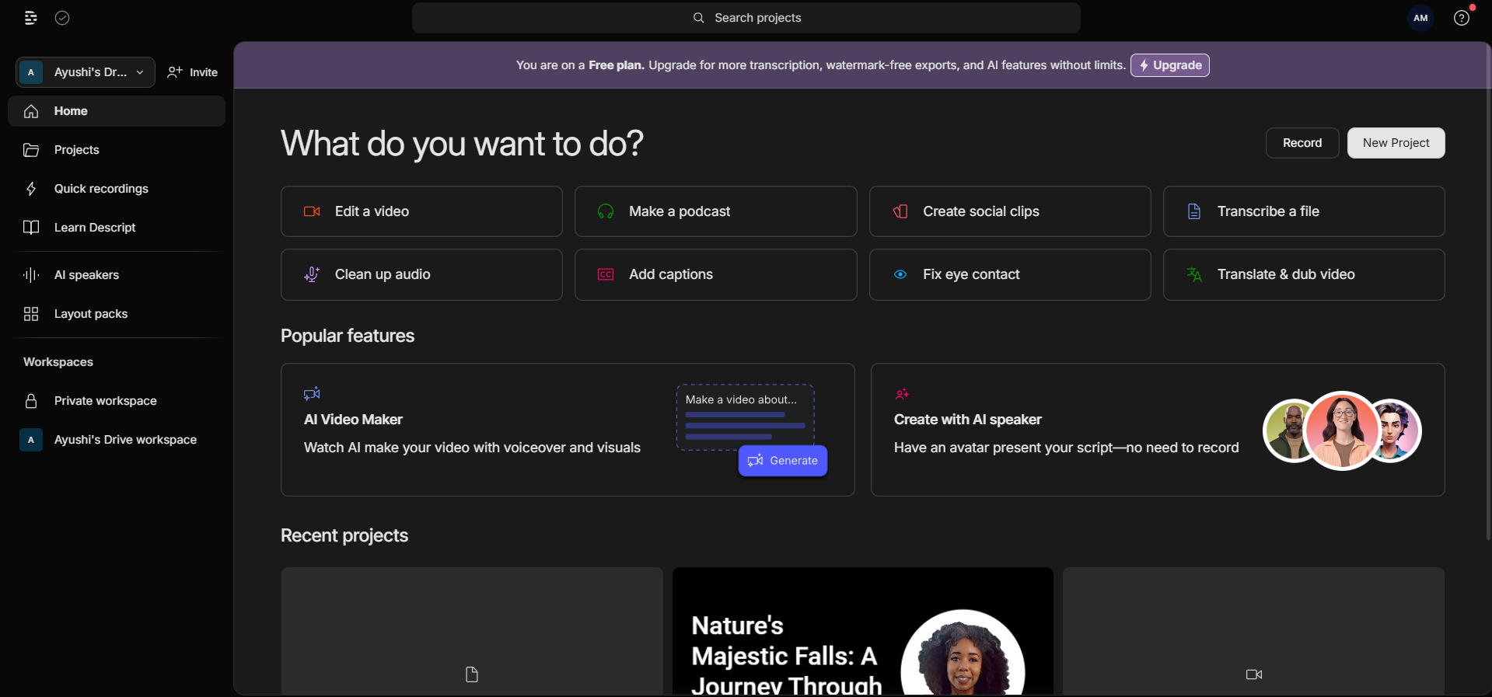Click the "Workspaces" section label

[x=58, y=362]
